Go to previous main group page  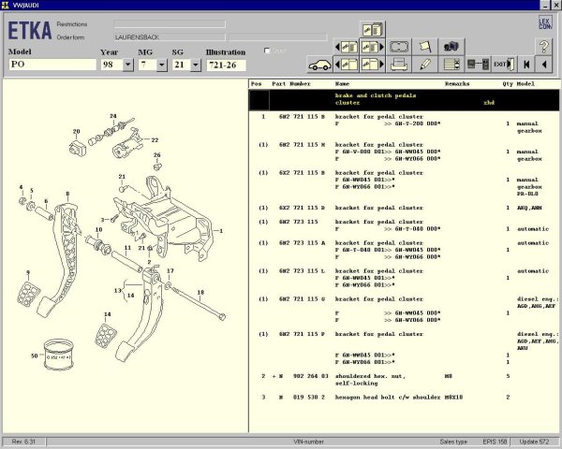click(x=346, y=47)
